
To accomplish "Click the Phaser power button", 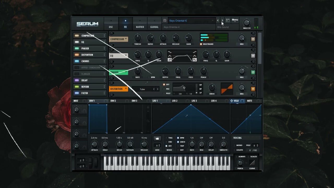I will coord(253,72).
